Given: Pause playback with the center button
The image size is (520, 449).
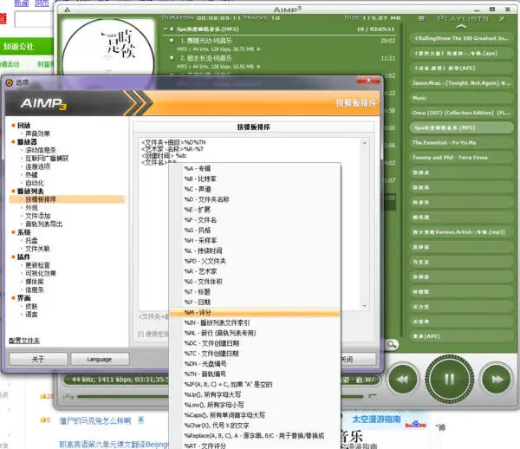Looking at the screenshot, I should point(449,379).
